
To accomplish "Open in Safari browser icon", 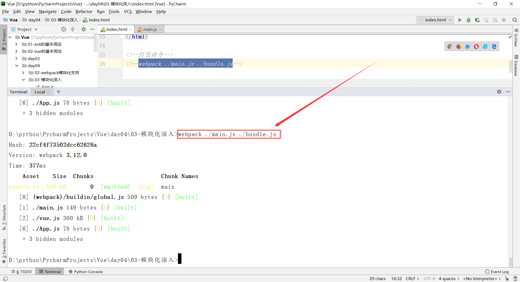I will click(467, 47).
